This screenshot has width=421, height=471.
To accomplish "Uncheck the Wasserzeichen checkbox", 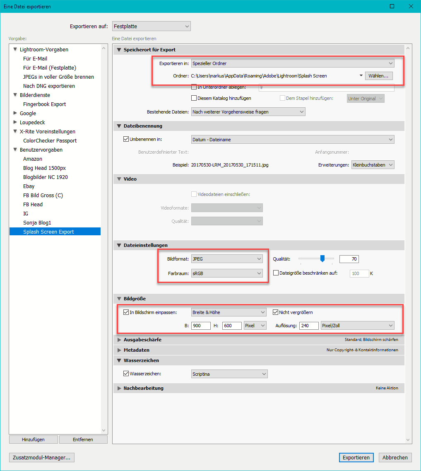I will tap(126, 373).
